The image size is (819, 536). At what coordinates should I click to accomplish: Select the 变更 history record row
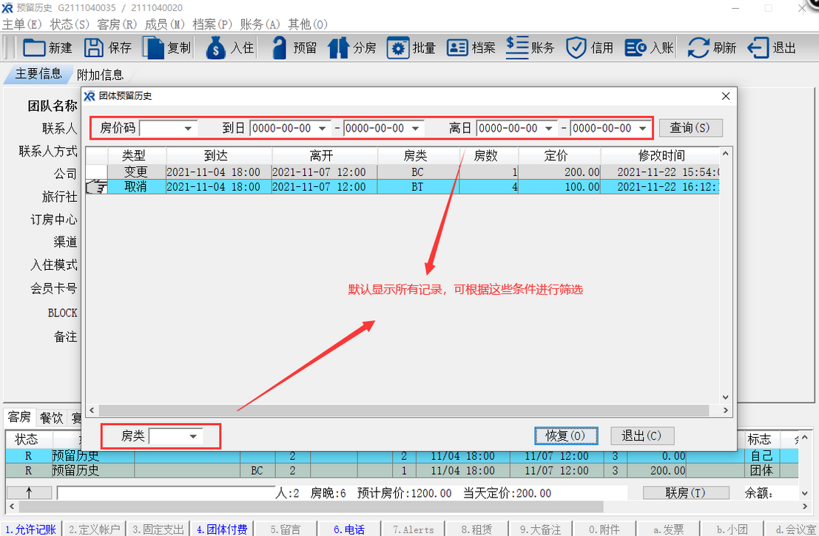pyautogui.click(x=135, y=172)
